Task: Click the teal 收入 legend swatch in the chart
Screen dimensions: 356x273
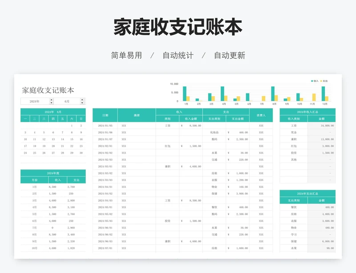Action: pos(312,81)
